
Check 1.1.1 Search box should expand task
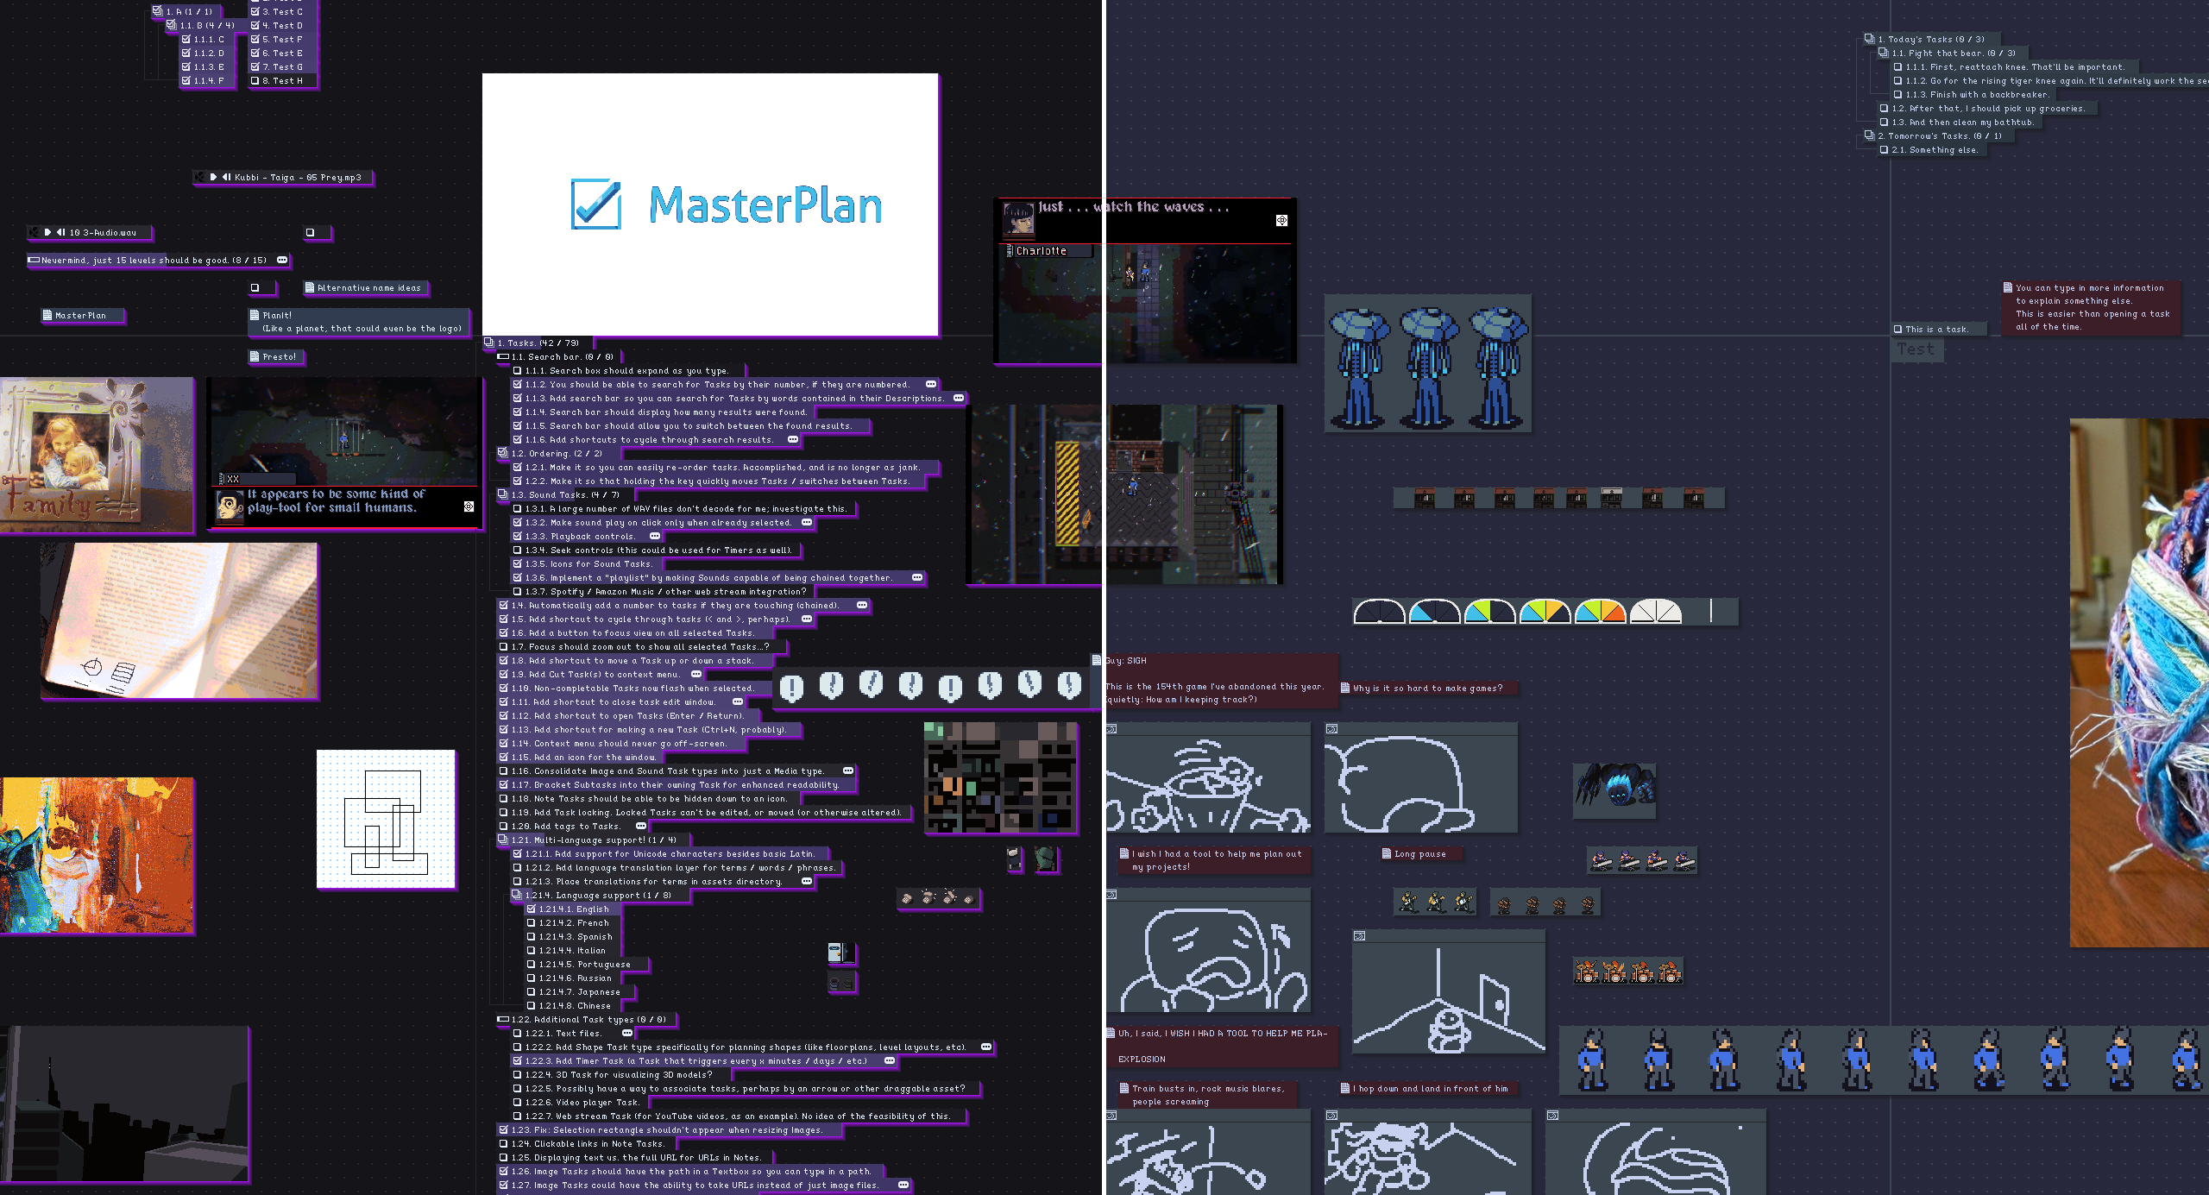tap(517, 370)
